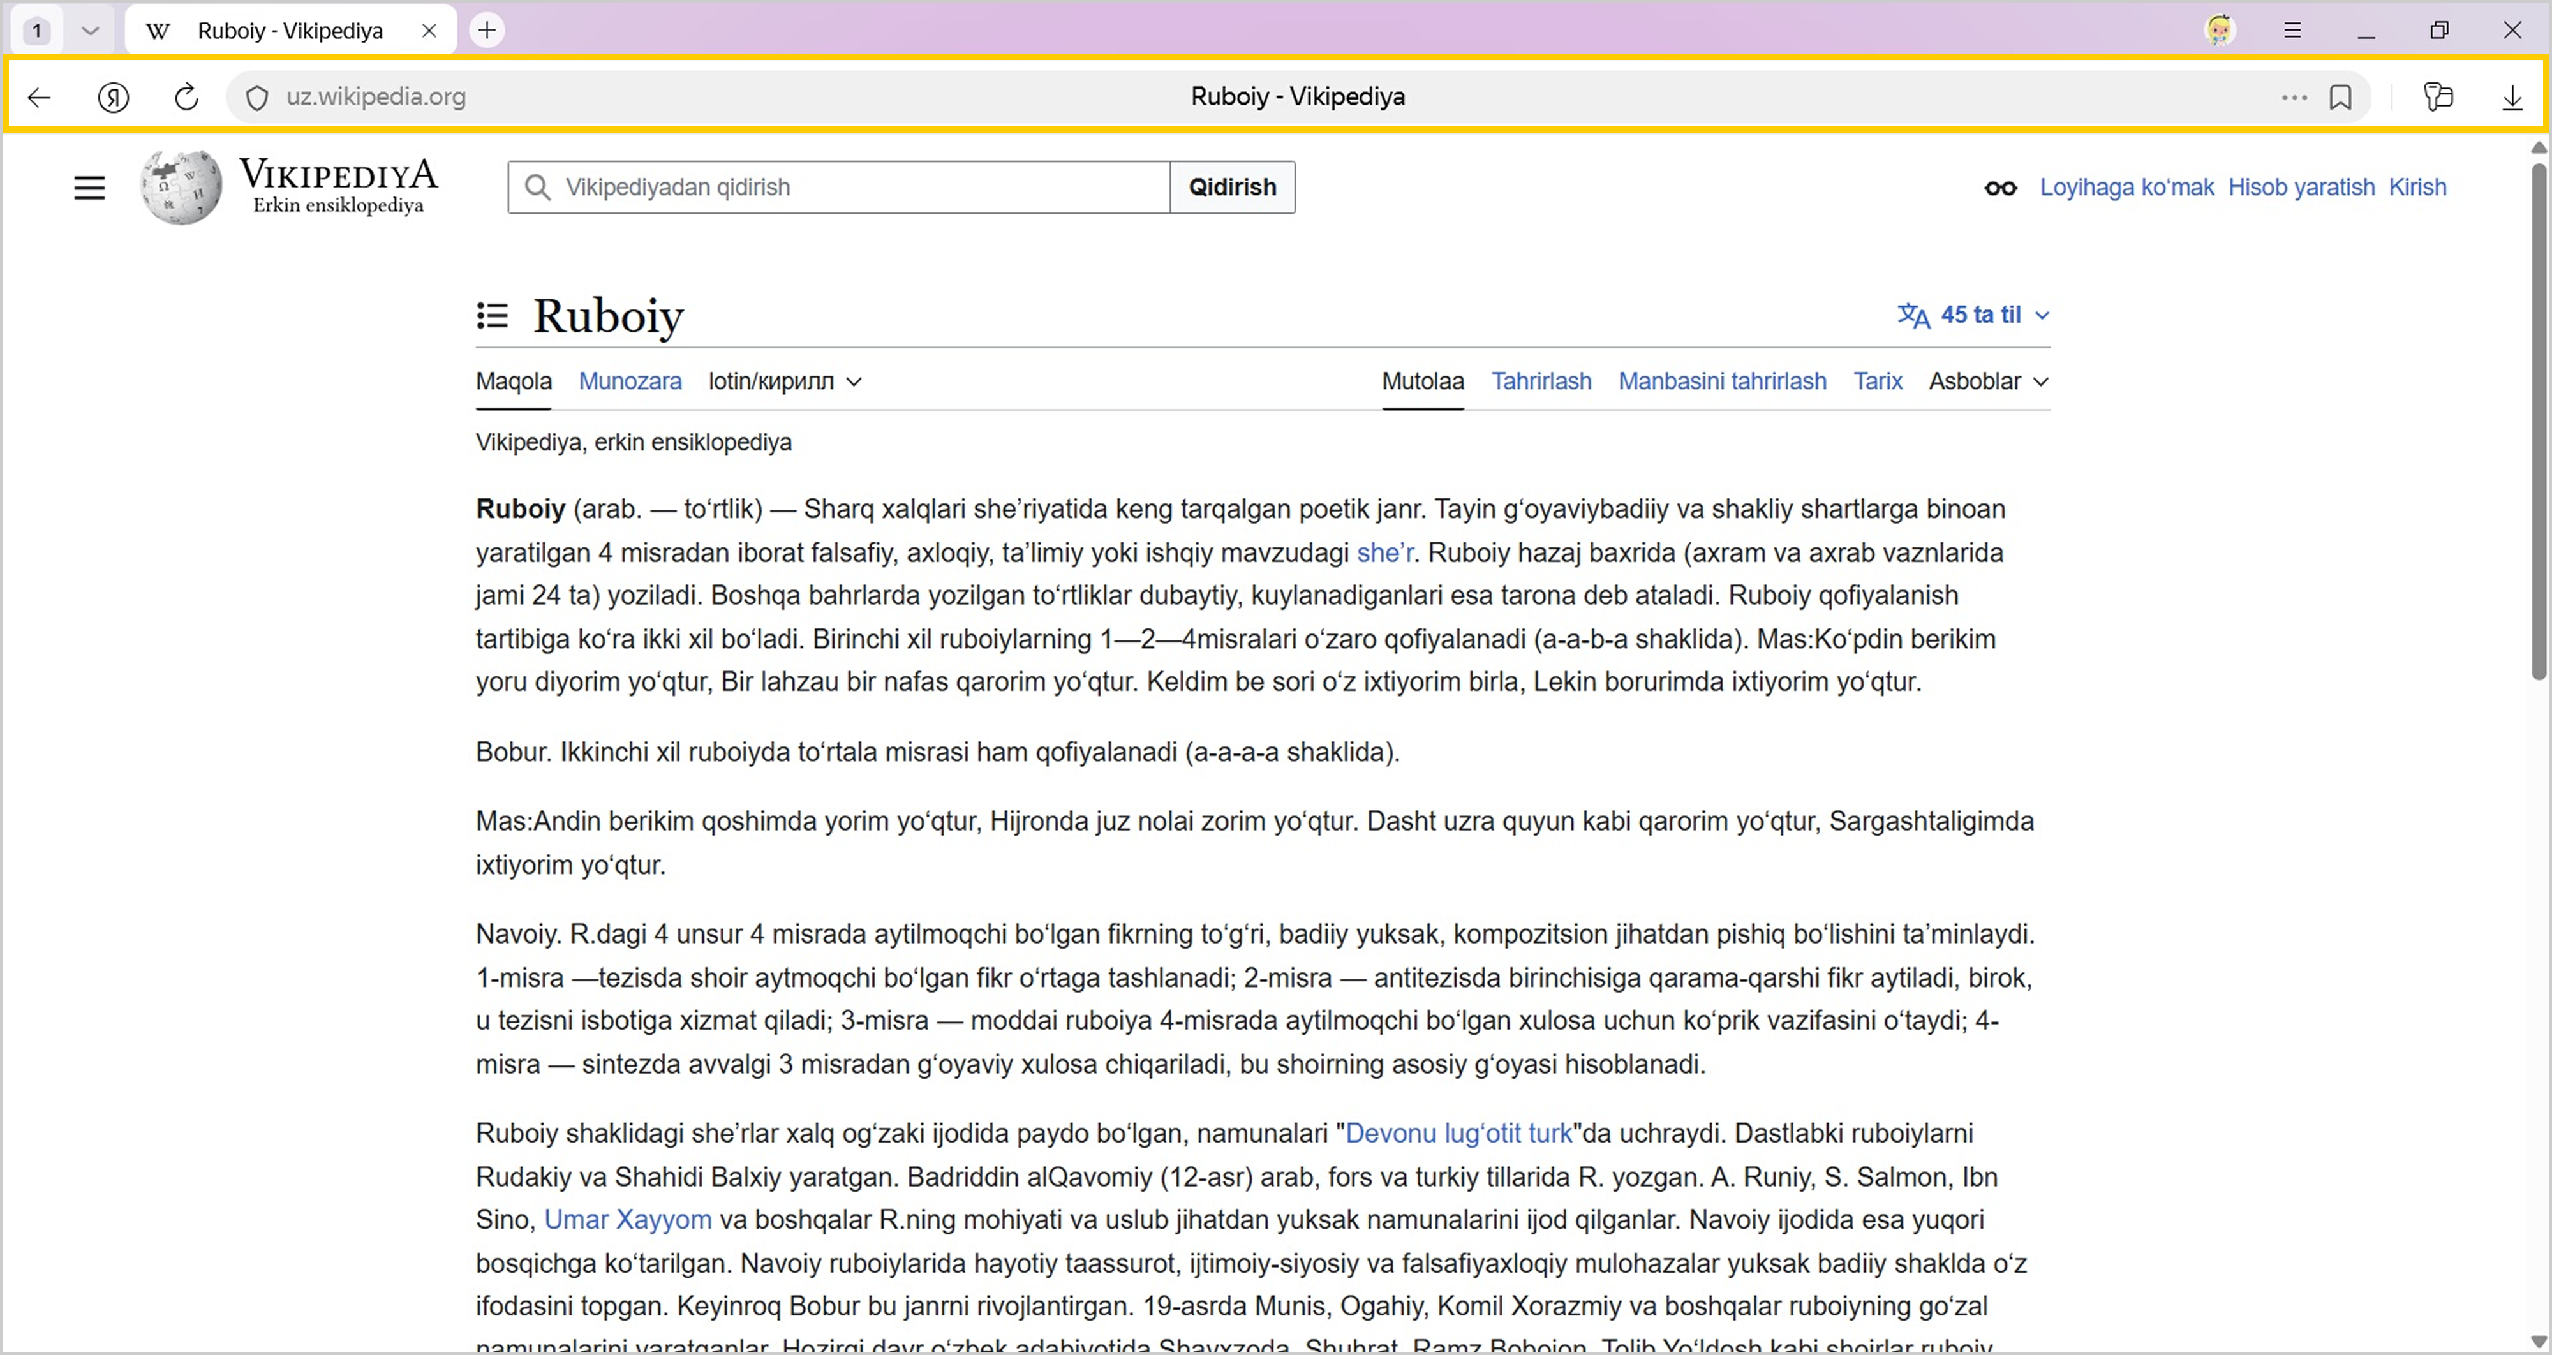Go back using the browser back arrow
This screenshot has width=2552, height=1355.
[40, 97]
